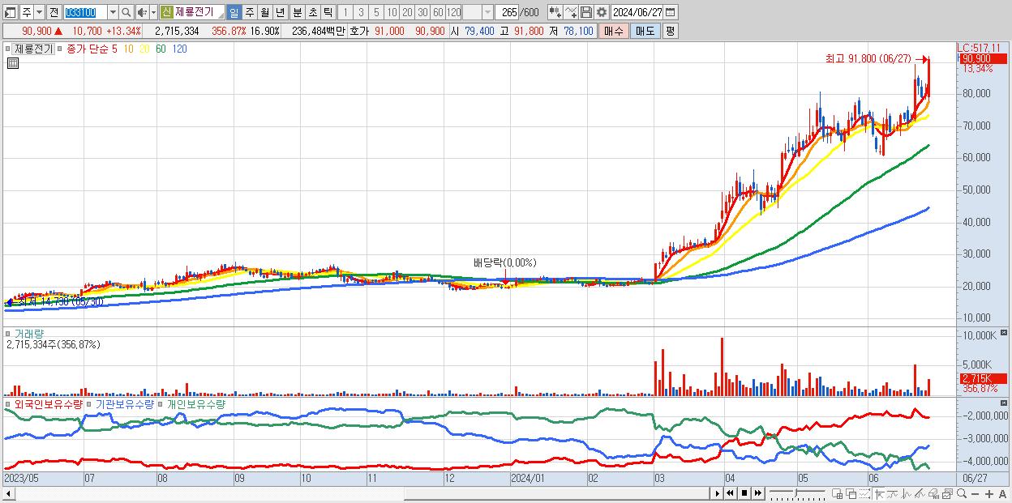Click the 매도 sell button
Screen dimensions: 1012x503
(645, 31)
